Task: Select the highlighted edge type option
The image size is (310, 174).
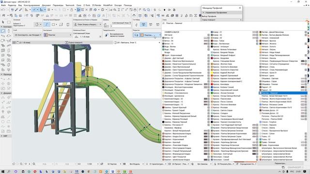Action: click(x=143, y=25)
